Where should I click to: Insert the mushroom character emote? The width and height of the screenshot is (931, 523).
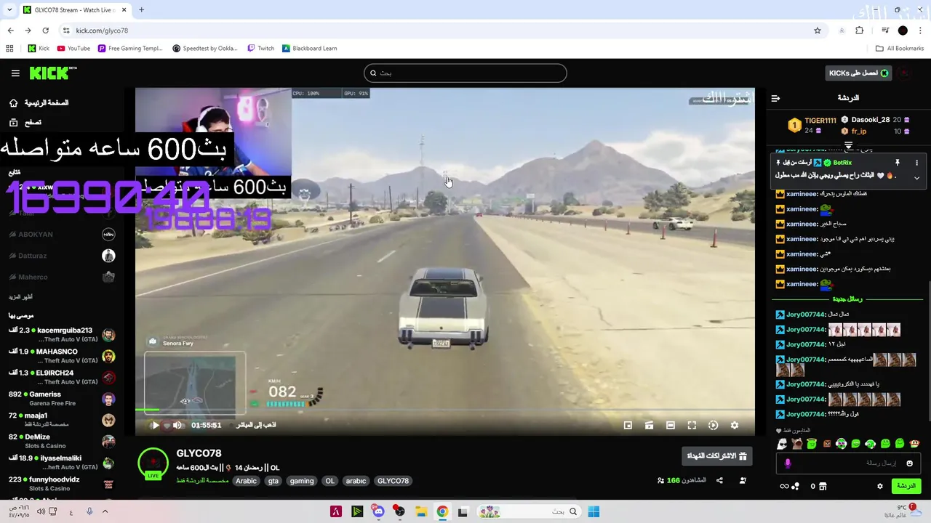click(914, 444)
